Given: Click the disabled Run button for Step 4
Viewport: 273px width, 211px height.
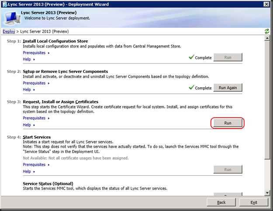Looking at the screenshot, I should pyautogui.click(x=228, y=170).
